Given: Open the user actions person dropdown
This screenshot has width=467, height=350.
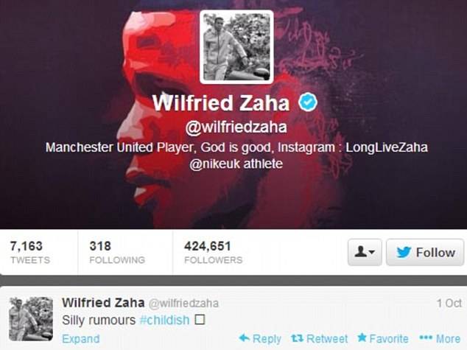Looking at the screenshot, I should (x=365, y=252).
